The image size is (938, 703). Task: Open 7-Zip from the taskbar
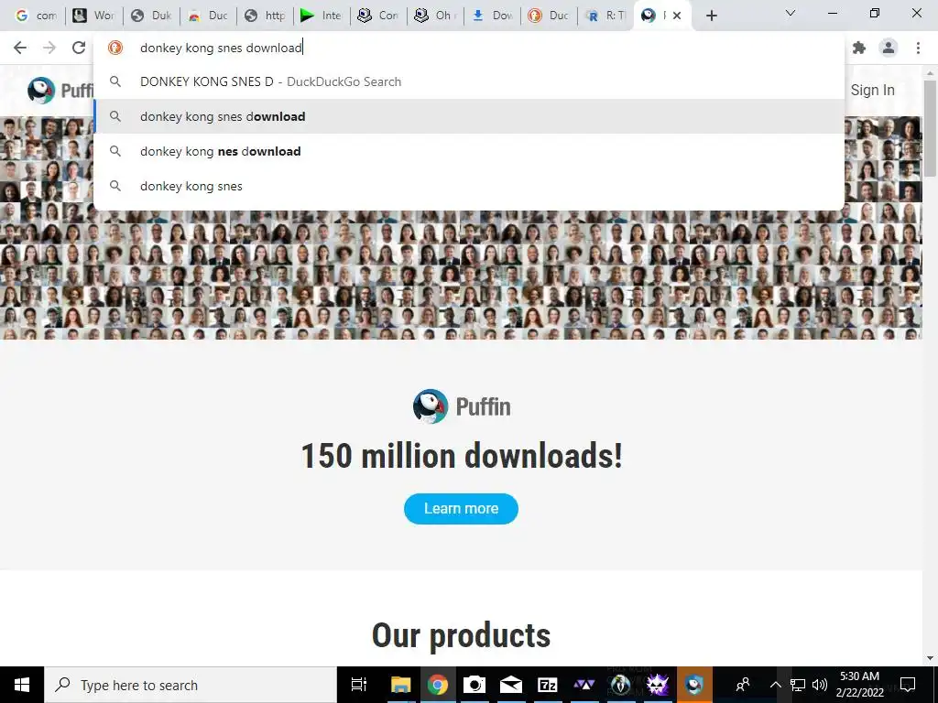548,685
